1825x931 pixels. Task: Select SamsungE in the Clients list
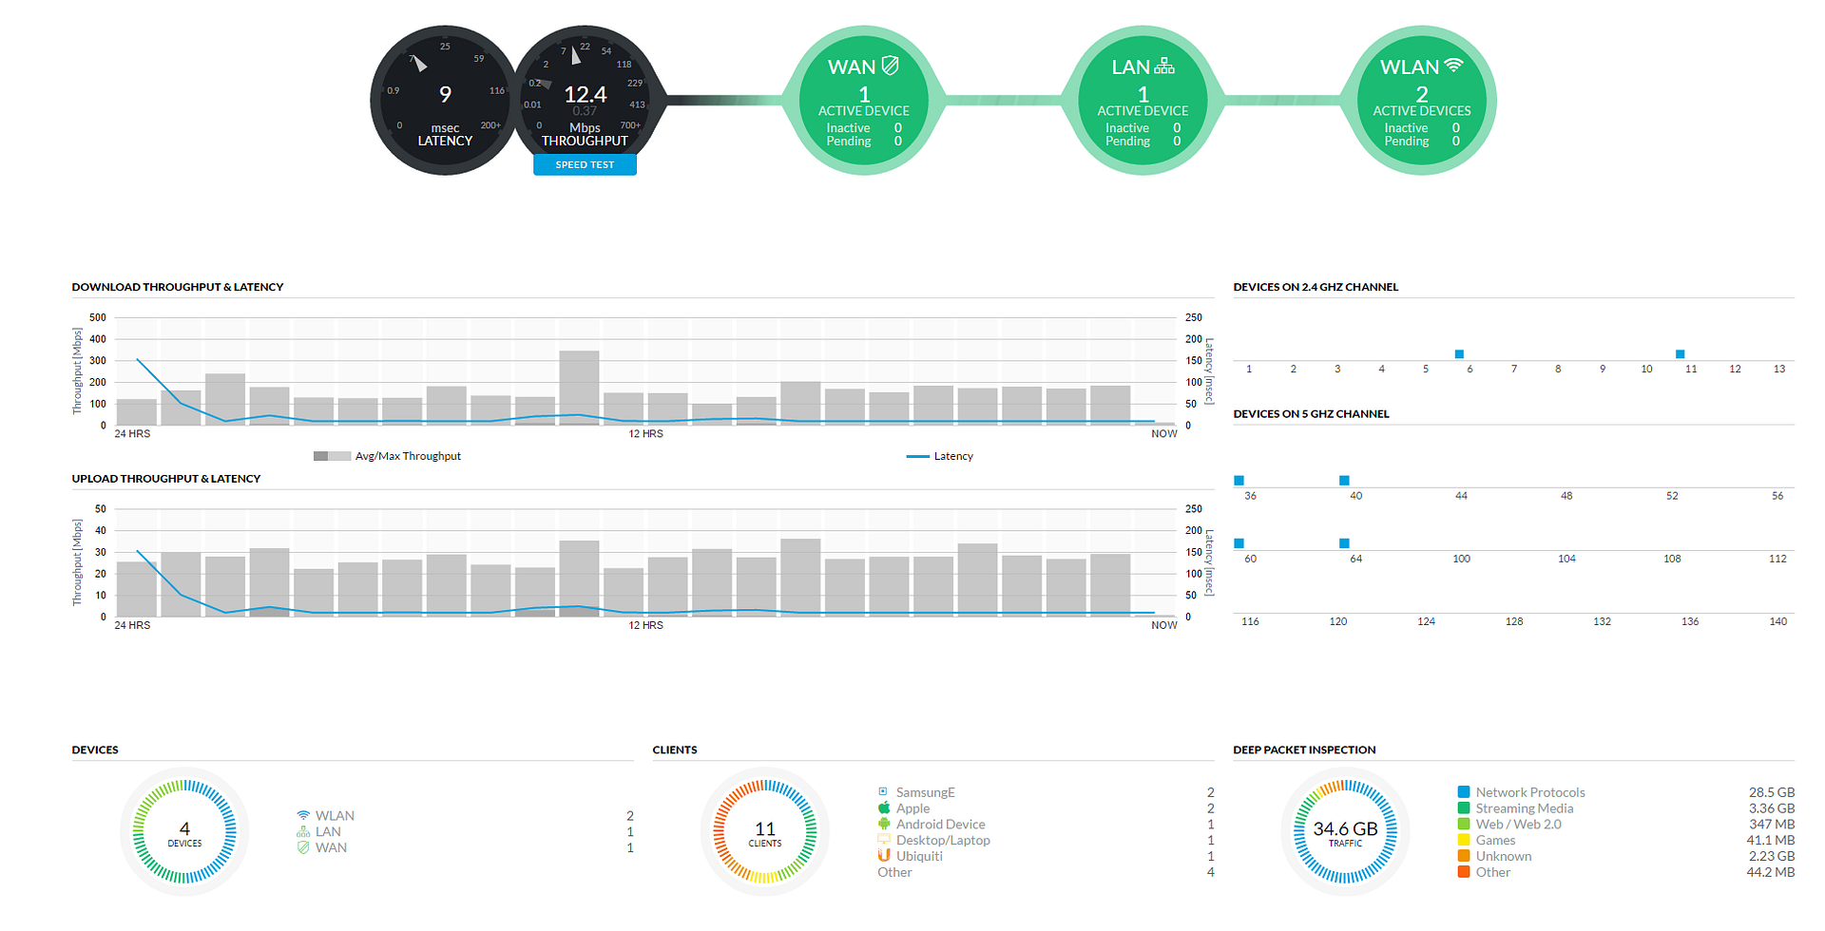[1046, 792]
